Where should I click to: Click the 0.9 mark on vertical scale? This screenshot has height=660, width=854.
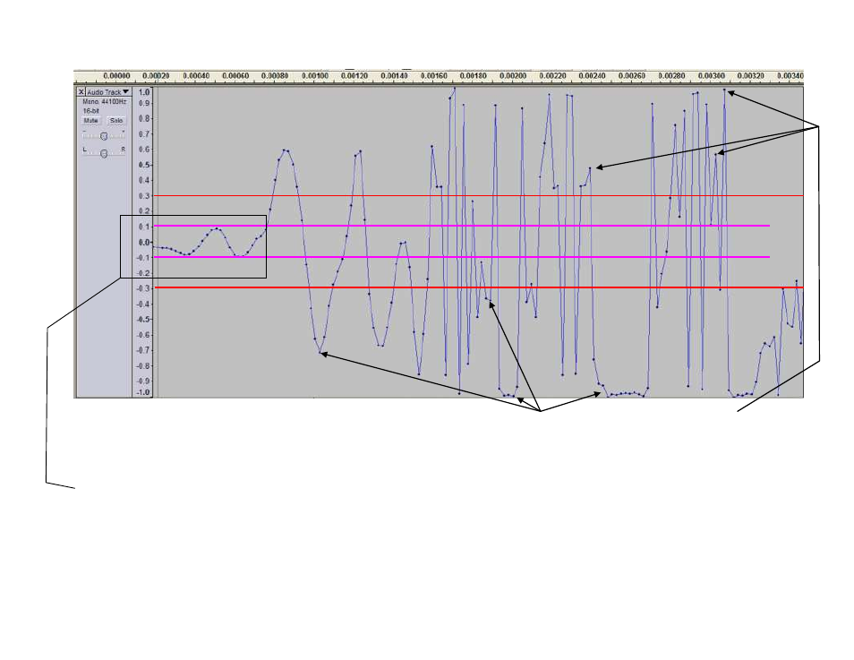(144, 103)
